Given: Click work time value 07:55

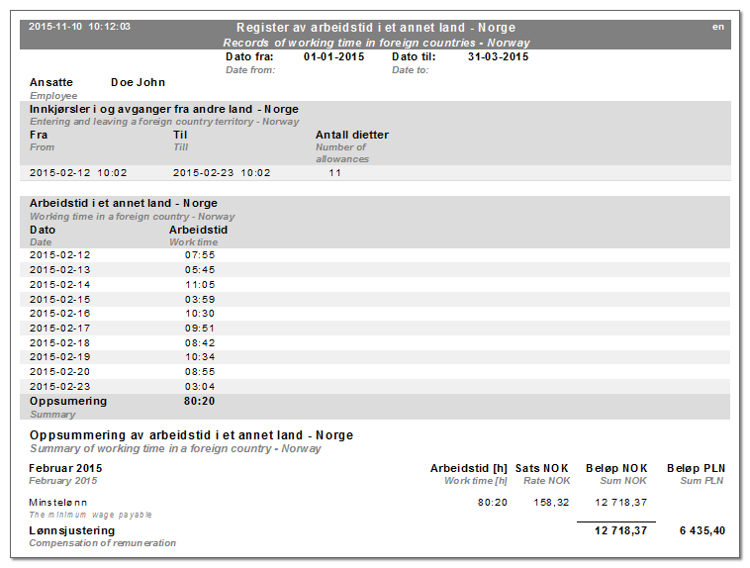Looking at the screenshot, I should tap(200, 255).
